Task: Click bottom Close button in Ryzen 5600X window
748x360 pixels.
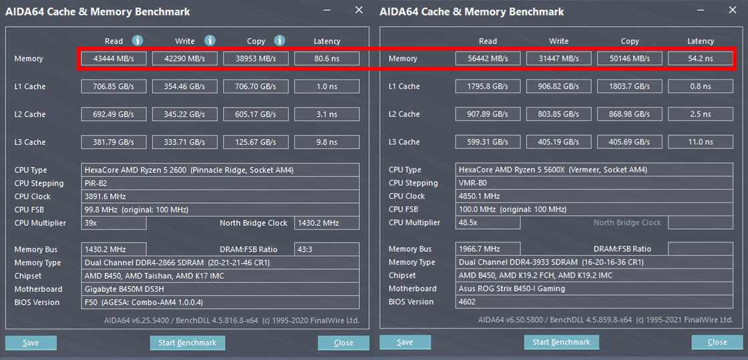Action: click(717, 342)
